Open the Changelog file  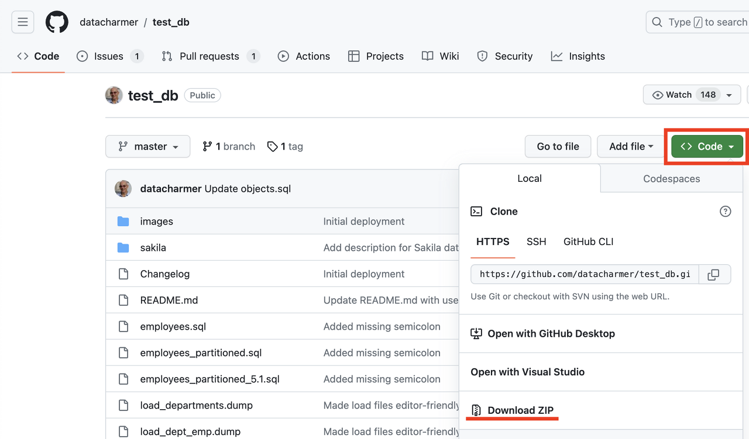(x=165, y=274)
